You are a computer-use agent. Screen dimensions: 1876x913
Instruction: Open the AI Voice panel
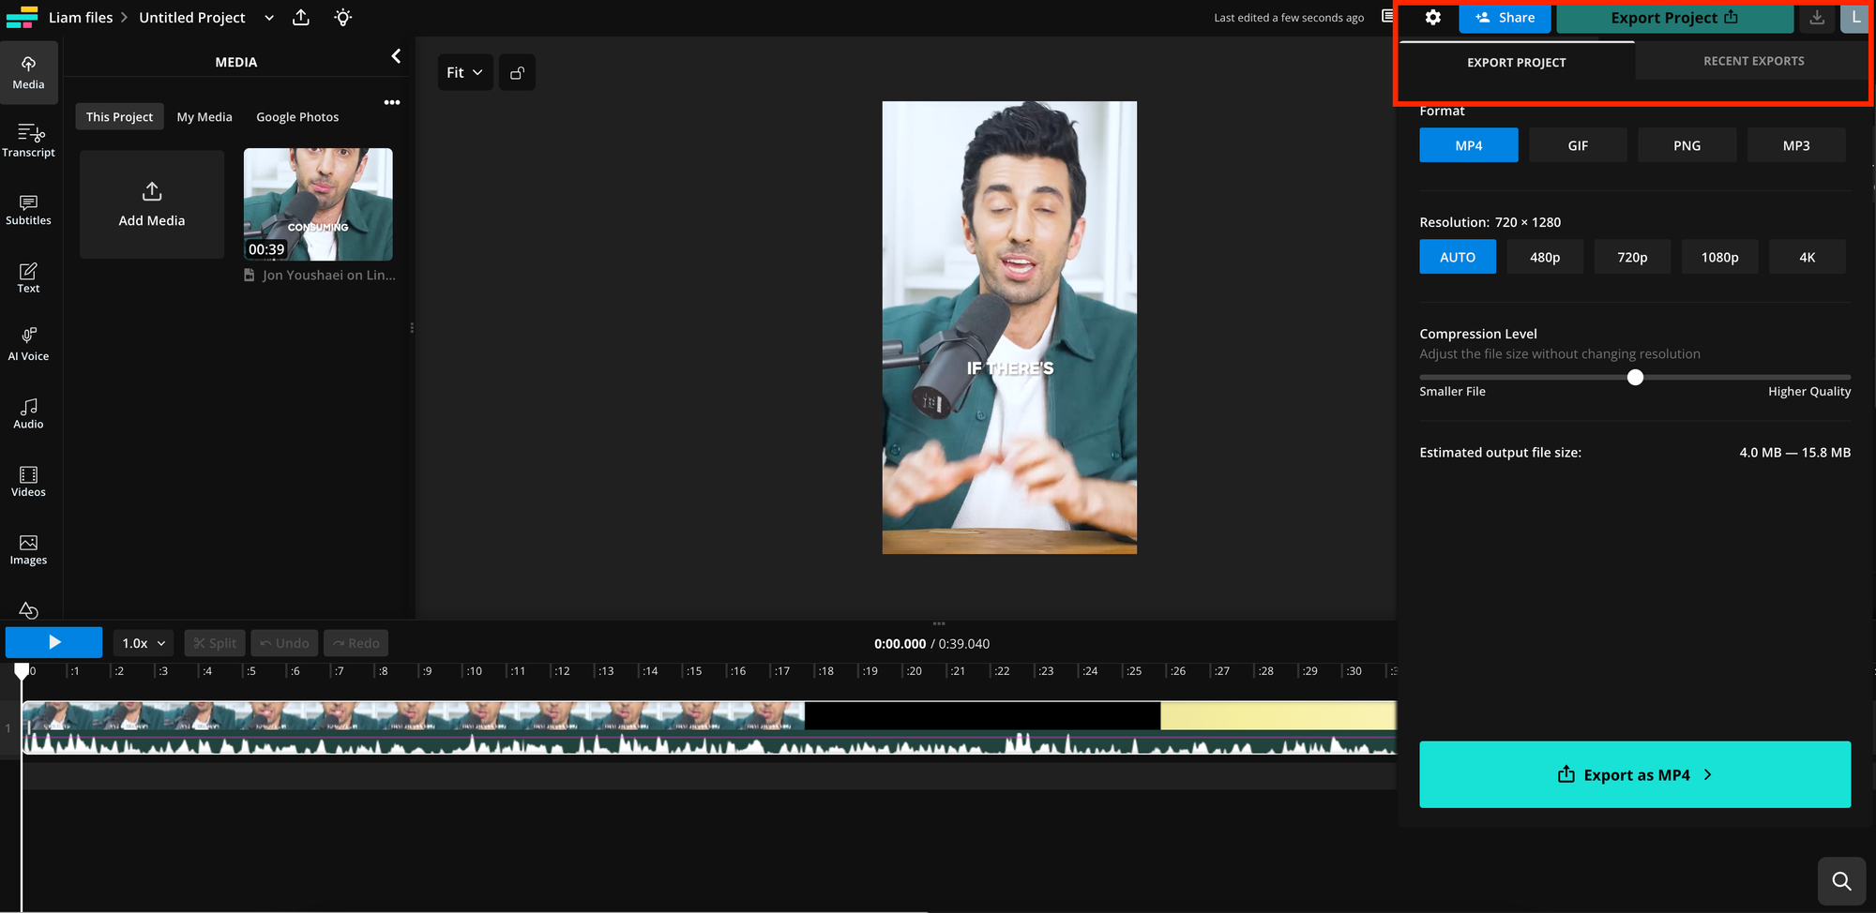coord(28,343)
